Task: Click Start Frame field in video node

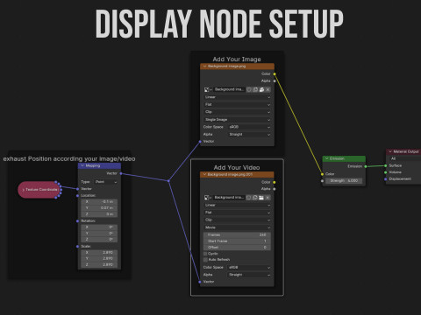Action: [237, 241]
